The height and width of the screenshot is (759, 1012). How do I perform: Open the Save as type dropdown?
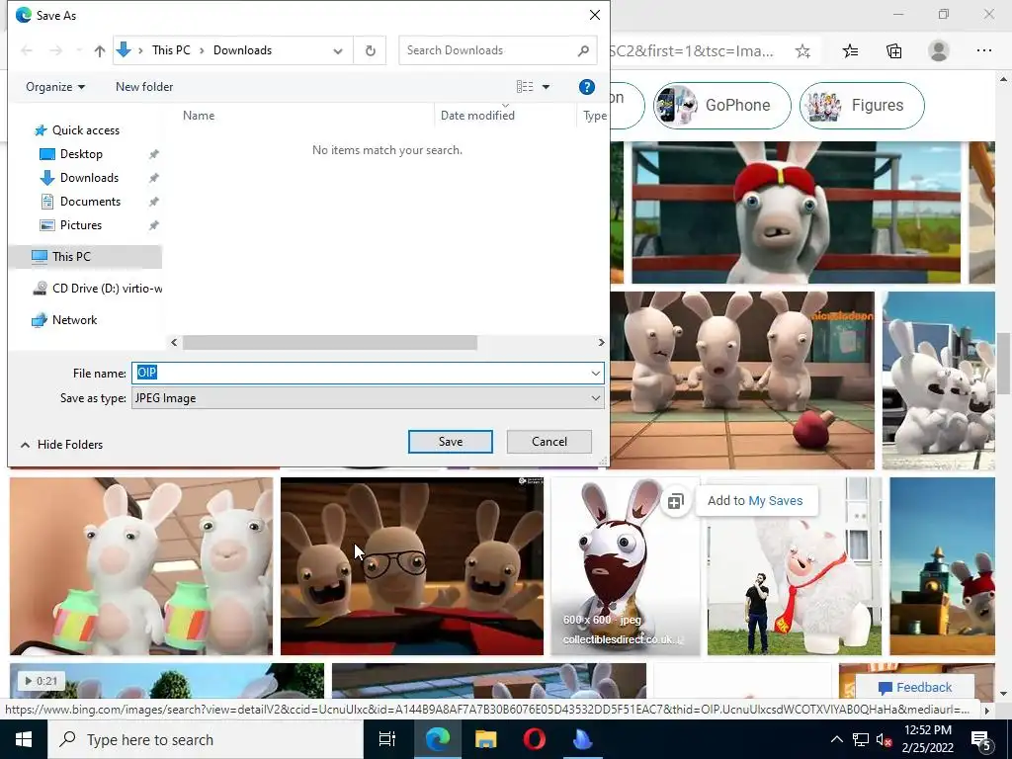(368, 398)
